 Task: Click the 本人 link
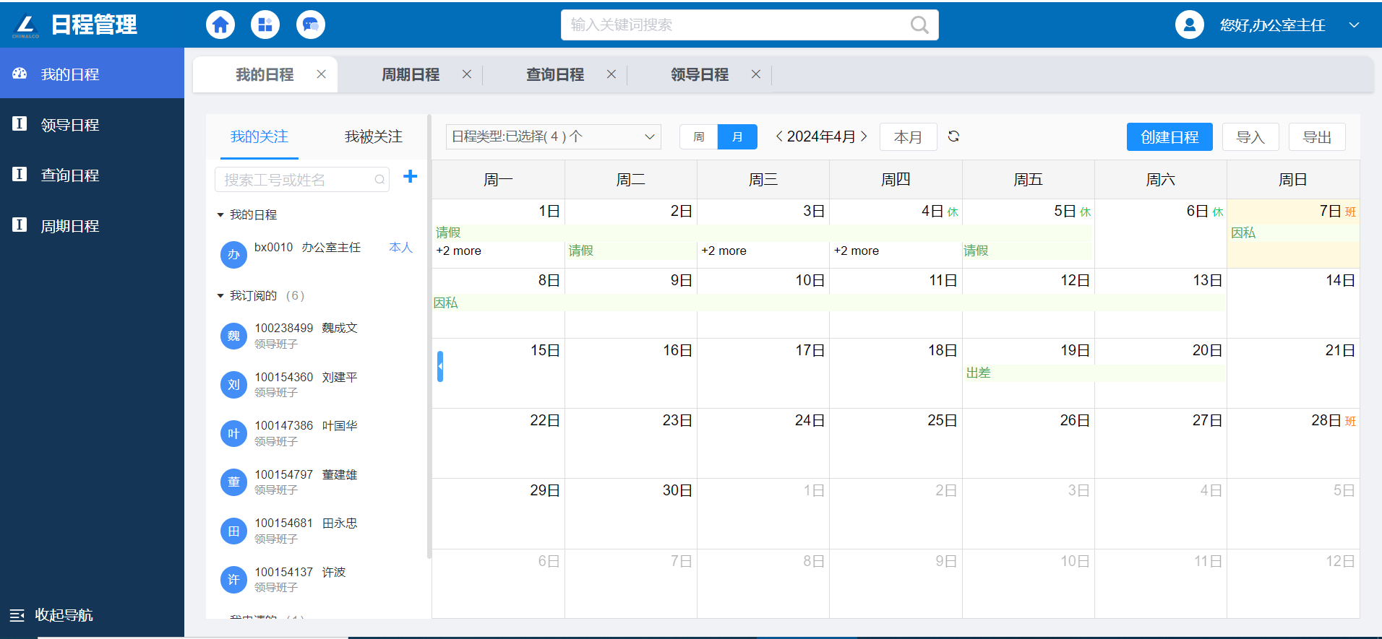[x=400, y=248]
